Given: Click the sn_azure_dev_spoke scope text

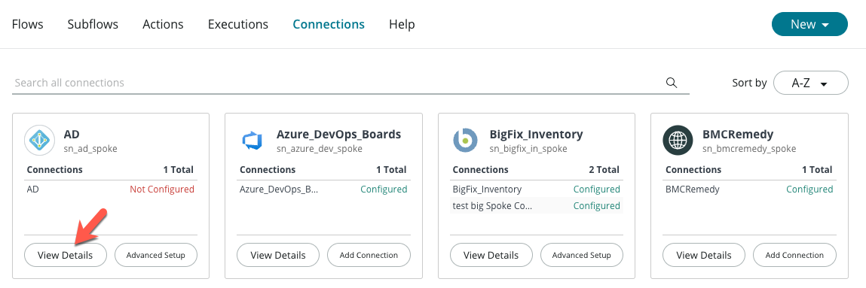Looking at the screenshot, I should click(x=320, y=149).
